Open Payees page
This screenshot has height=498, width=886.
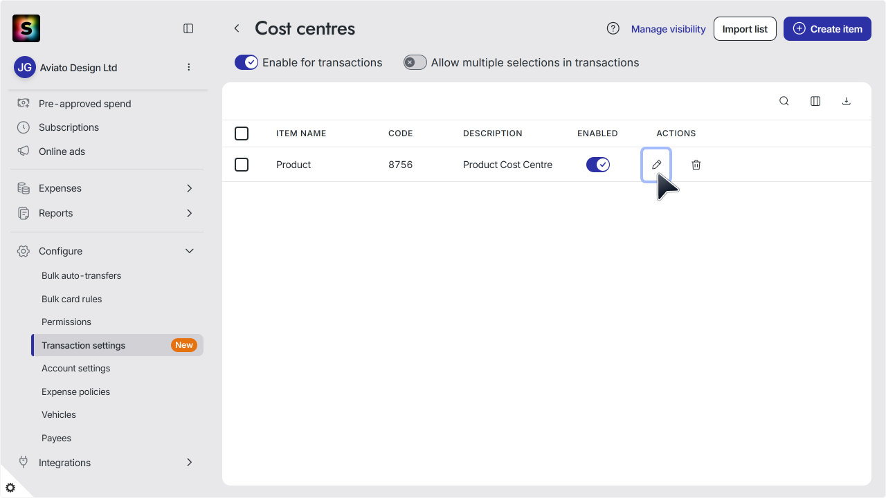coord(56,438)
